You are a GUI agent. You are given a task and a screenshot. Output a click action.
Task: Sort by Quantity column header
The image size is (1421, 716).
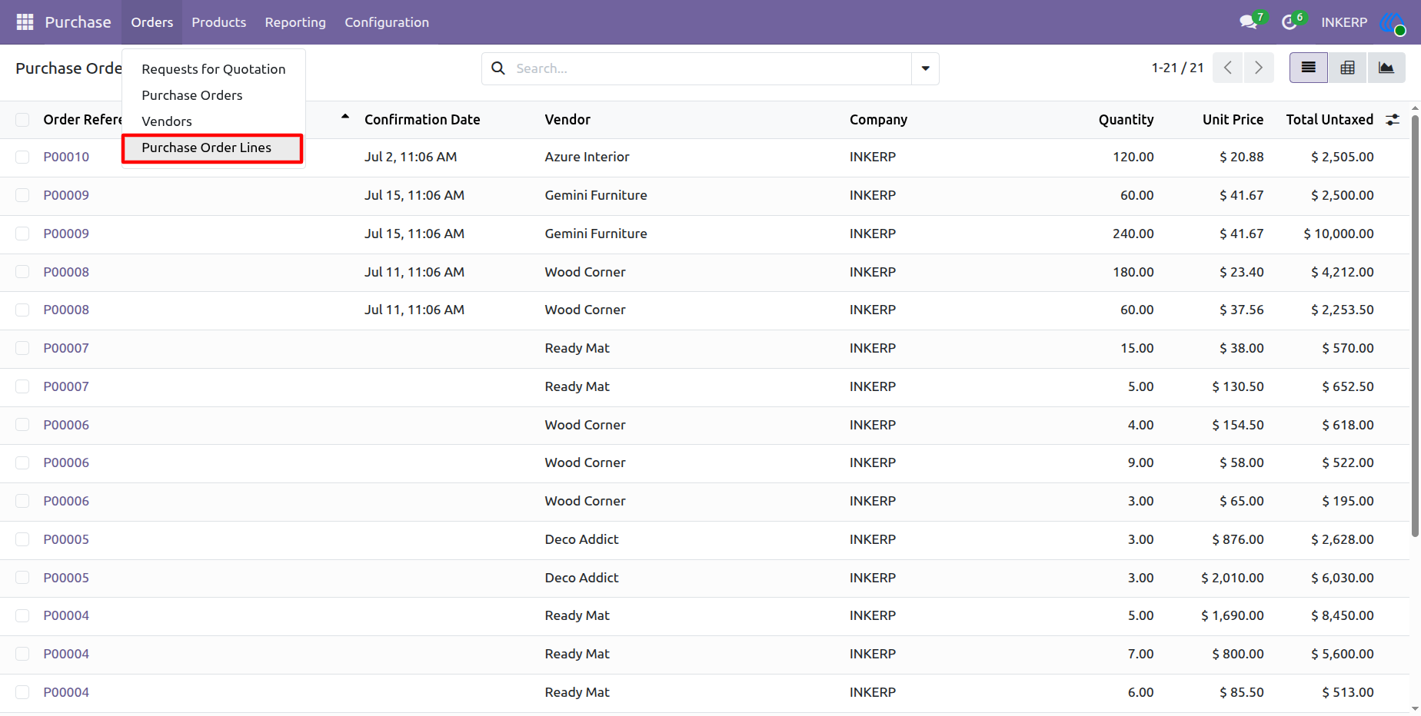1126,120
